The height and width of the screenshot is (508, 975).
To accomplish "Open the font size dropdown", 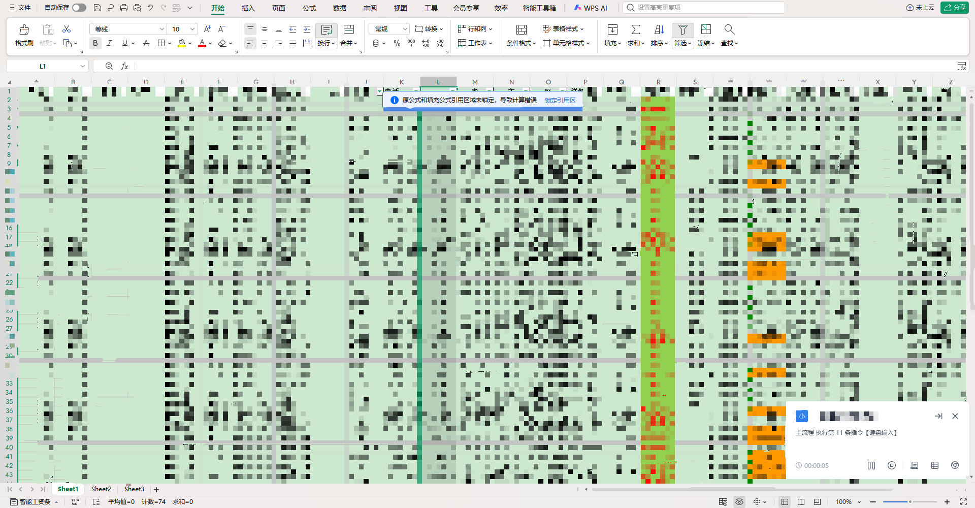I will tap(192, 29).
